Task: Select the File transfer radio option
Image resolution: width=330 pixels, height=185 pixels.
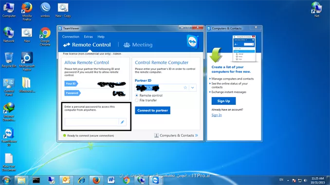Action: (x=137, y=100)
